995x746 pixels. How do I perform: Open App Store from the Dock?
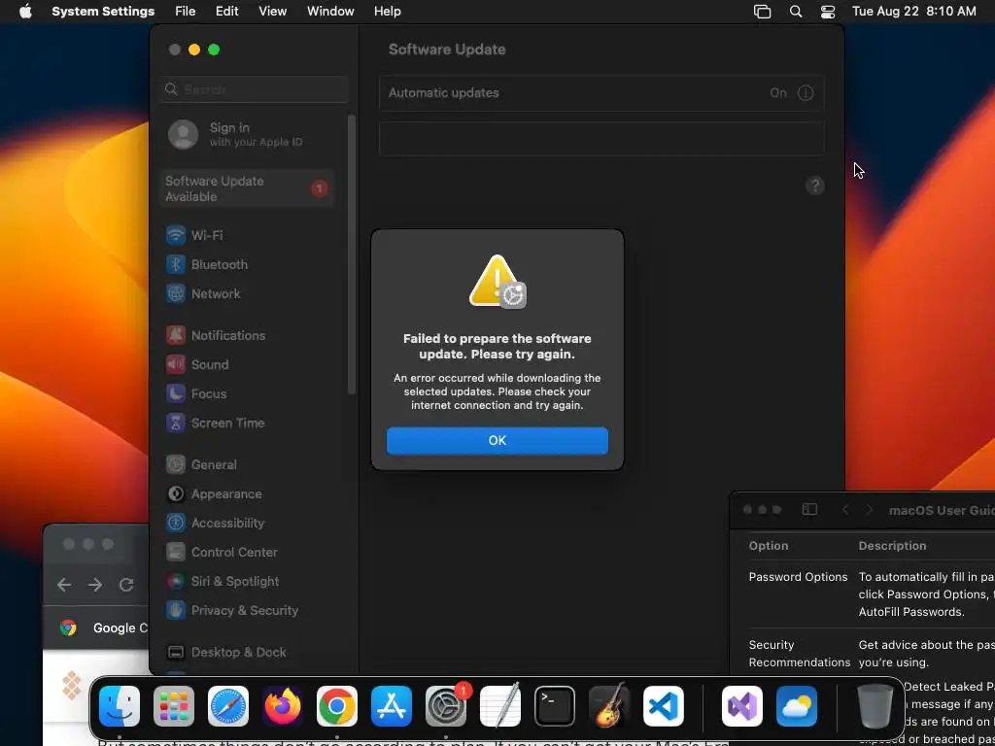point(392,706)
